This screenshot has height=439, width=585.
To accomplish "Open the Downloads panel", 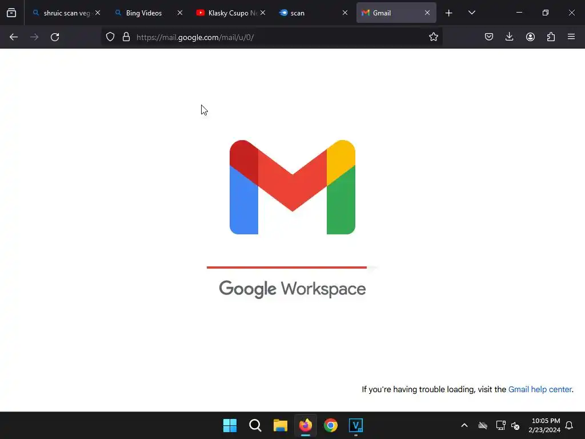I will pyautogui.click(x=509, y=37).
